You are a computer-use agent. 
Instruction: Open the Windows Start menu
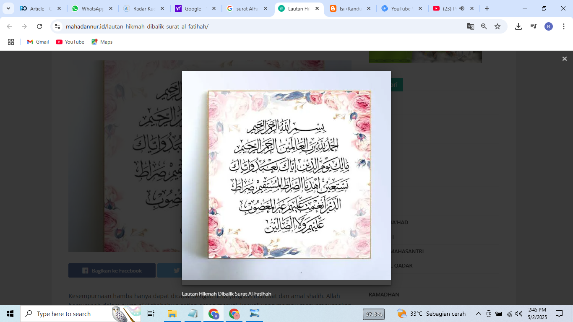[x=10, y=314]
